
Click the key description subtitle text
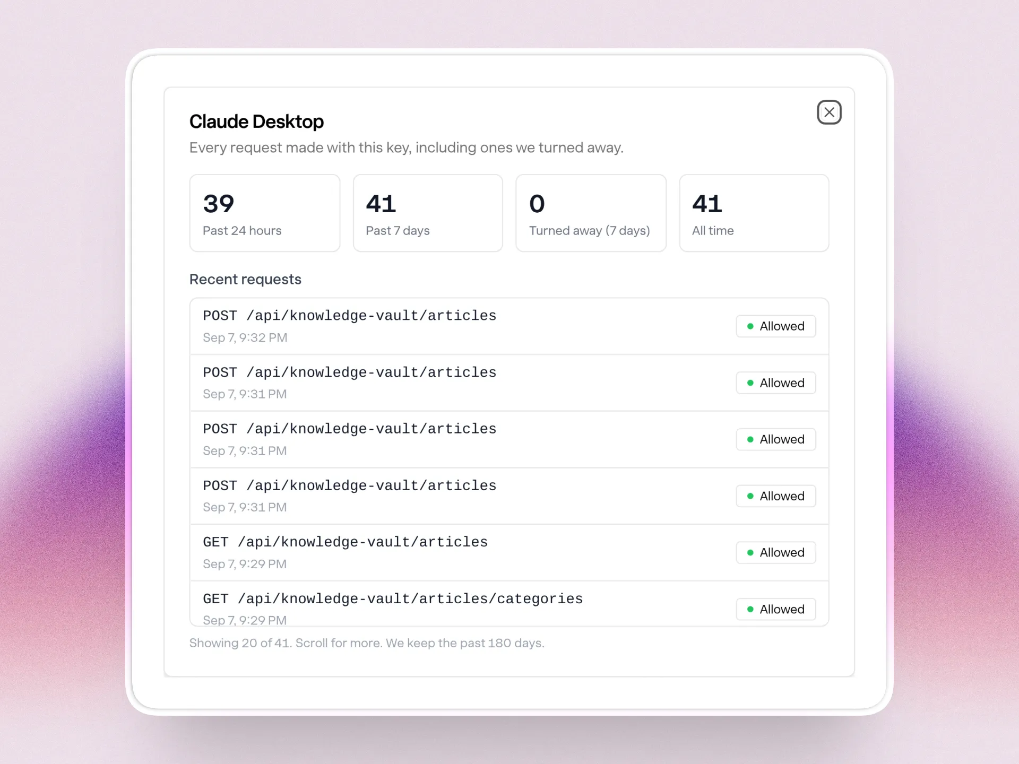click(407, 147)
